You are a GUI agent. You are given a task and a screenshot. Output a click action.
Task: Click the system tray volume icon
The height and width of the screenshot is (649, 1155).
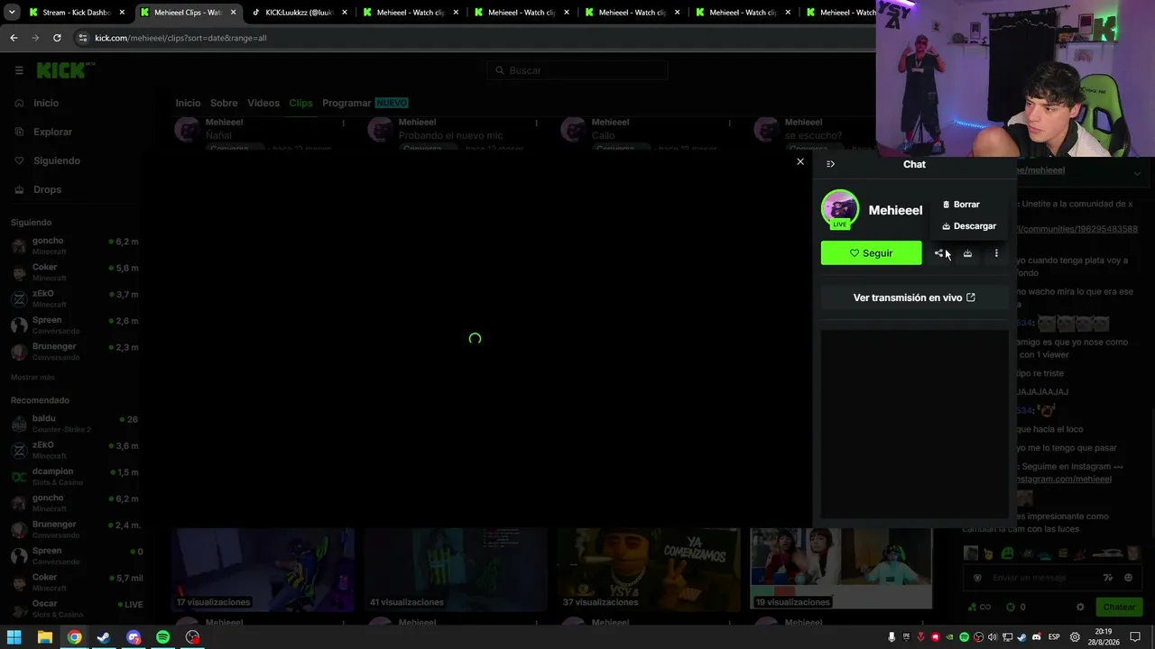(993, 637)
